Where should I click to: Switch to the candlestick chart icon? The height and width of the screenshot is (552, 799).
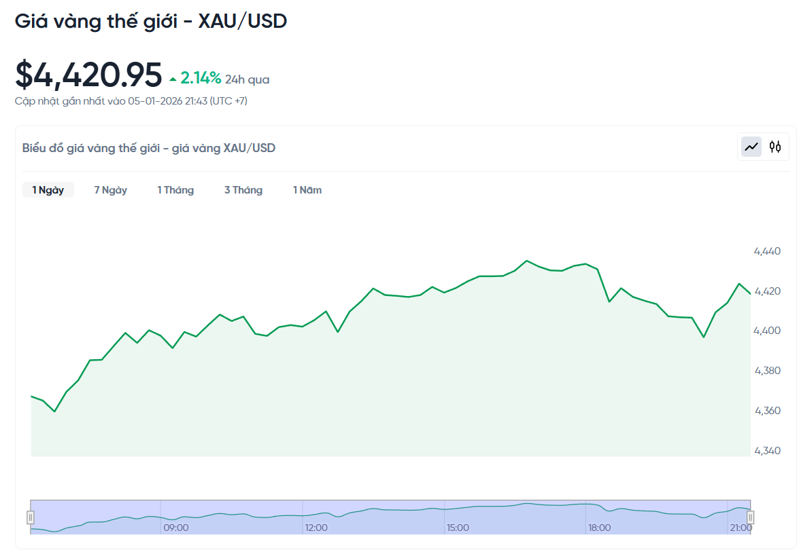click(x=775, y=147)
